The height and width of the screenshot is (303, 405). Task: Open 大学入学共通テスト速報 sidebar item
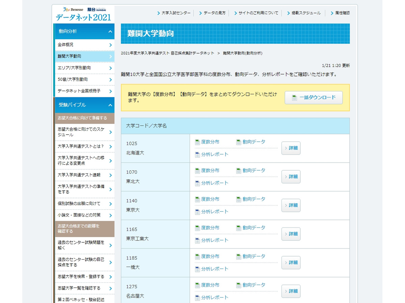[x=85, y=175]
